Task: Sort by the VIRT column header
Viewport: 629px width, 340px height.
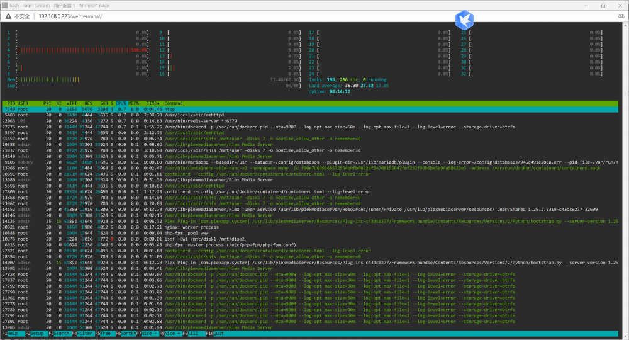Action: [x=72, y=103]
